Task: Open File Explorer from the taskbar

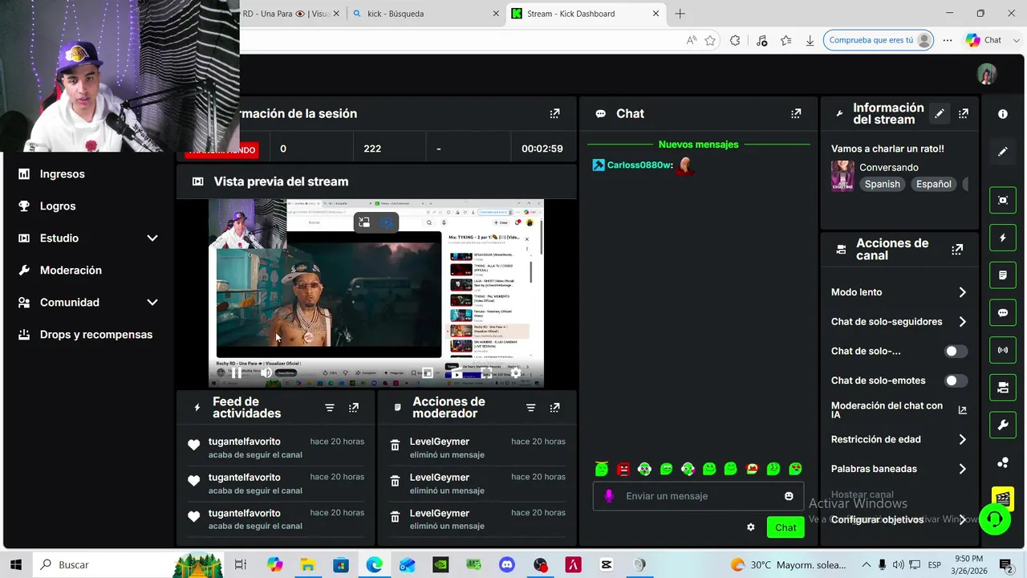Action: point(307,565)
